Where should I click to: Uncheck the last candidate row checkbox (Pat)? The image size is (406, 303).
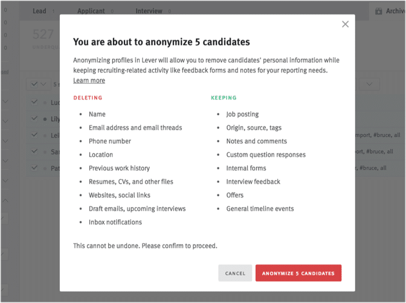click(34, 168)
